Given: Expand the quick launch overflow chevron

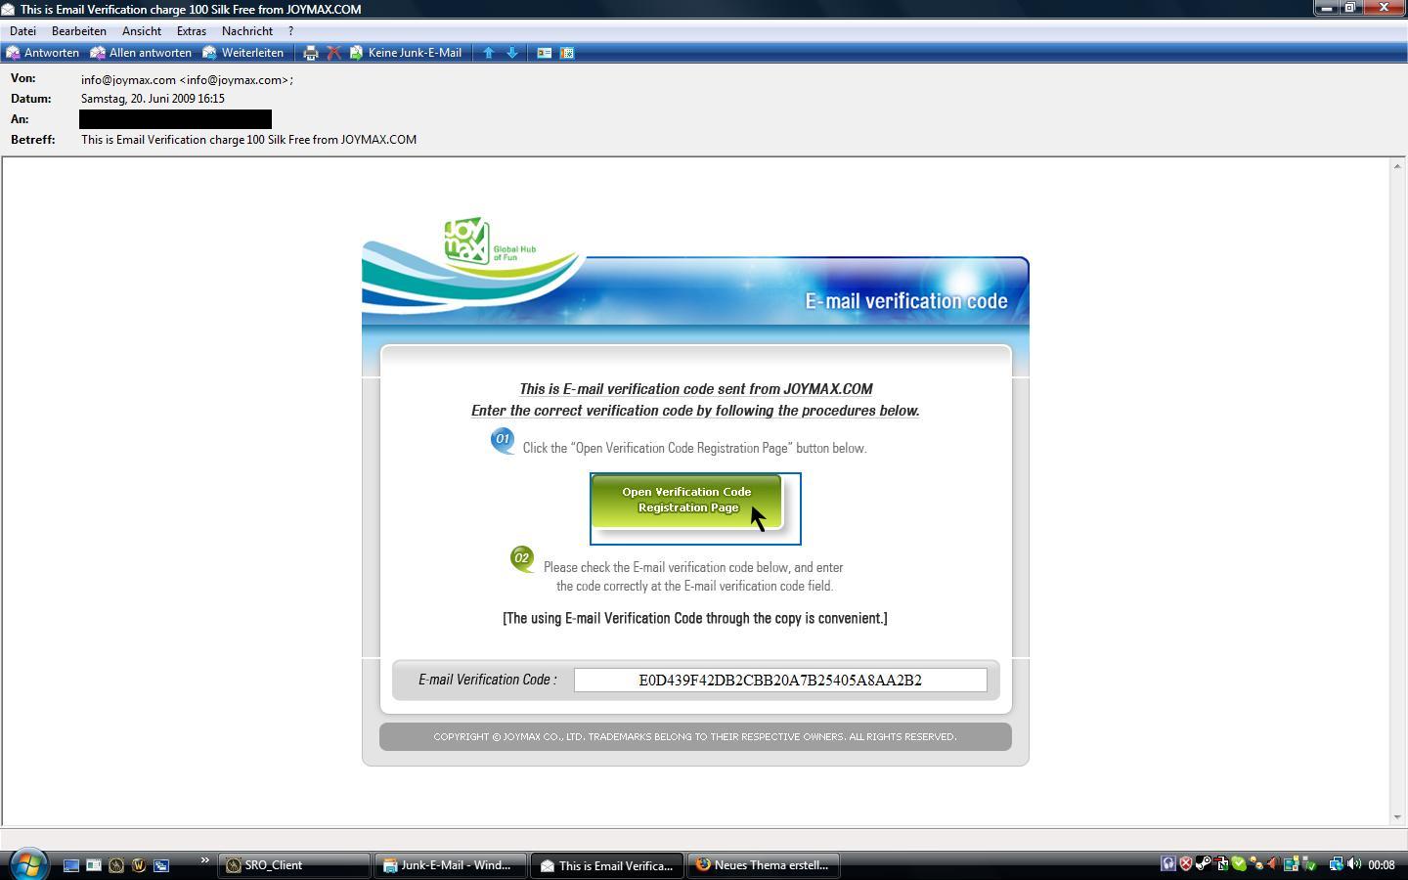Looking at the screenshot, I should click(204, 861).
